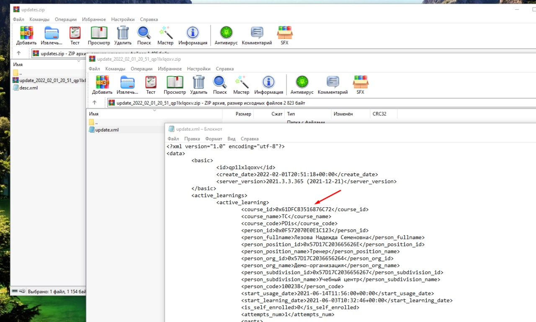Viewport: 536px width, 322px height.
Task: Click Информация icon in update_2022 archive window
Action: [x=268, y=82]
